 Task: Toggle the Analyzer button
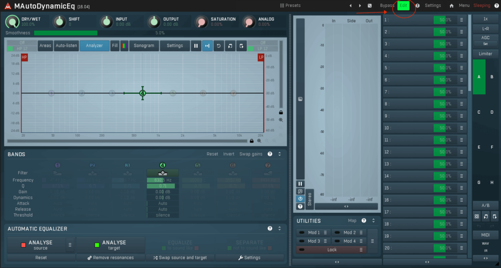(94, 46)
